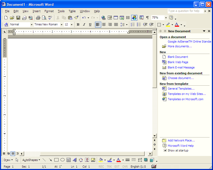Run the Spelling and Grammar check

[50, 18]
